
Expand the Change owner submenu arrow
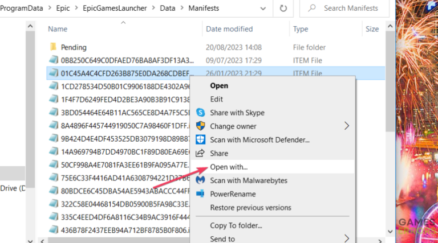tap(347, 126)
